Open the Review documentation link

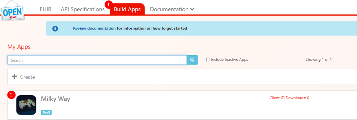94,29
